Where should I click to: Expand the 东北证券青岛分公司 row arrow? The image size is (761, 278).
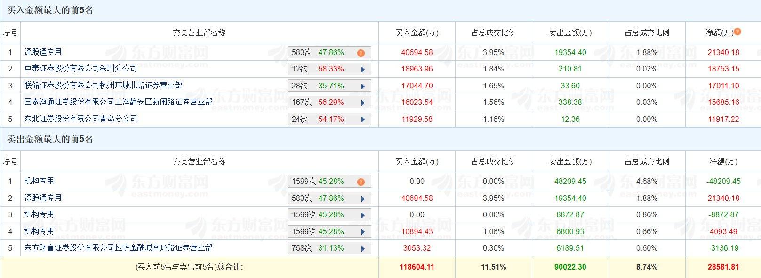[363, 119]
